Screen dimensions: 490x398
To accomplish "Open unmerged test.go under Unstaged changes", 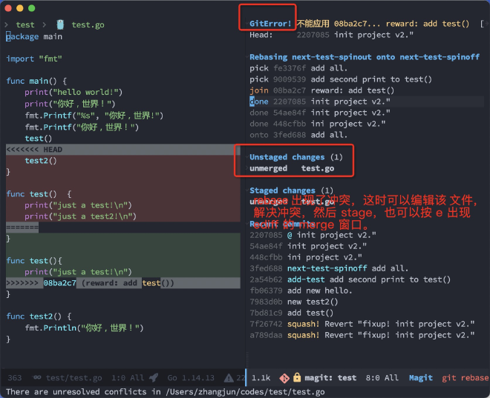I will (x=291, y=168).
